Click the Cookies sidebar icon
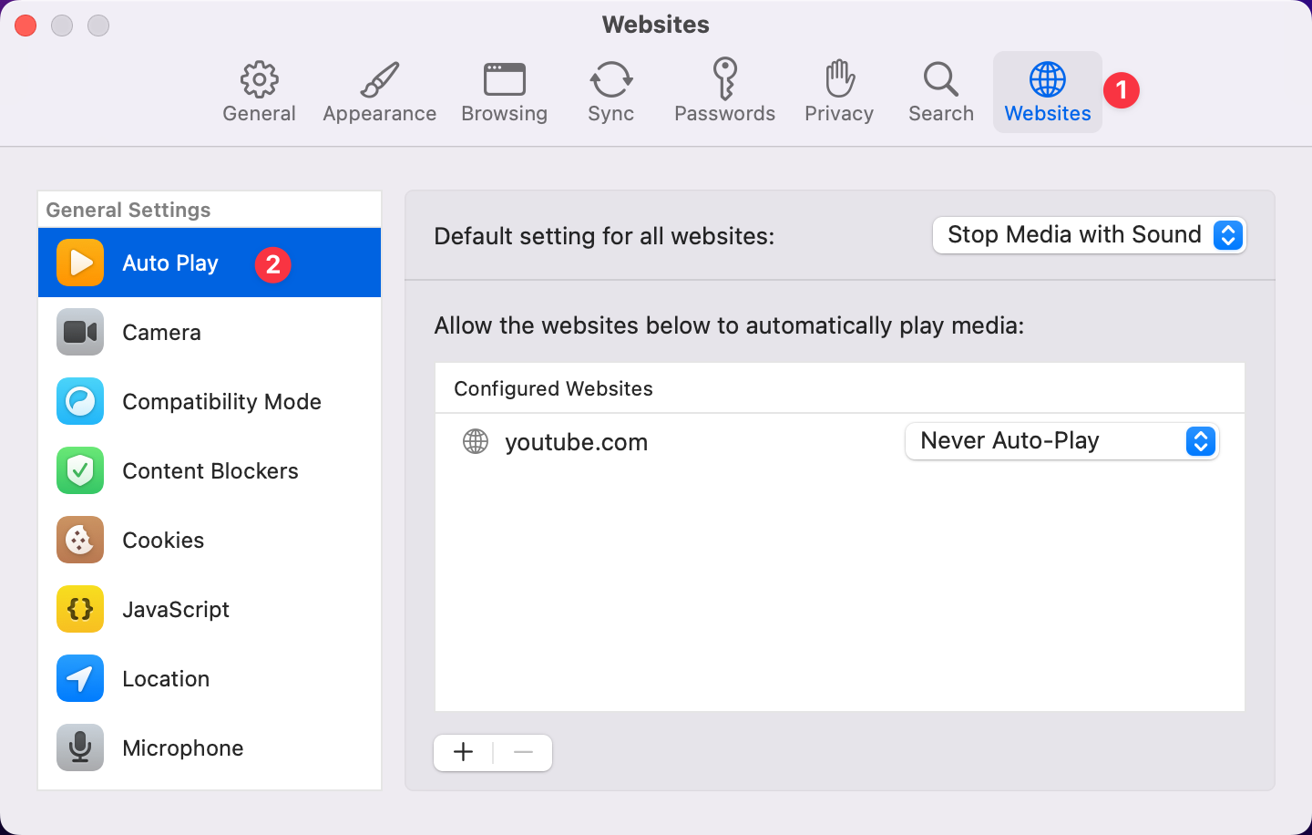Viewport: 1312px width, 835px height. click(79, 540)
